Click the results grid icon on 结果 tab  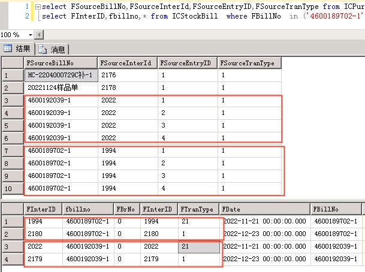pyautogui.click(x=7, y=48)
